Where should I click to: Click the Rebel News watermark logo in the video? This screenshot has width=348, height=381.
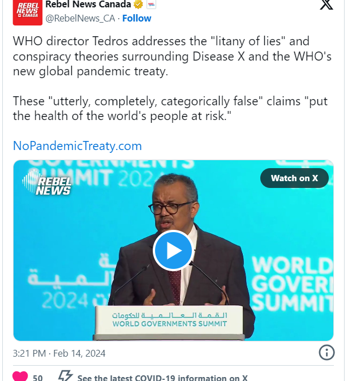(x=46, y=183)
